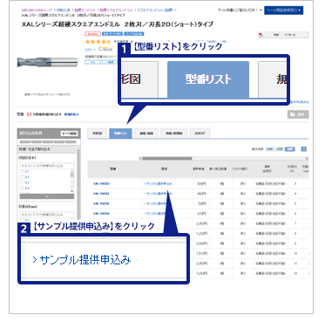325x322 pixels.
Task: Click the red Economy tag
Action: click(92, 34)
